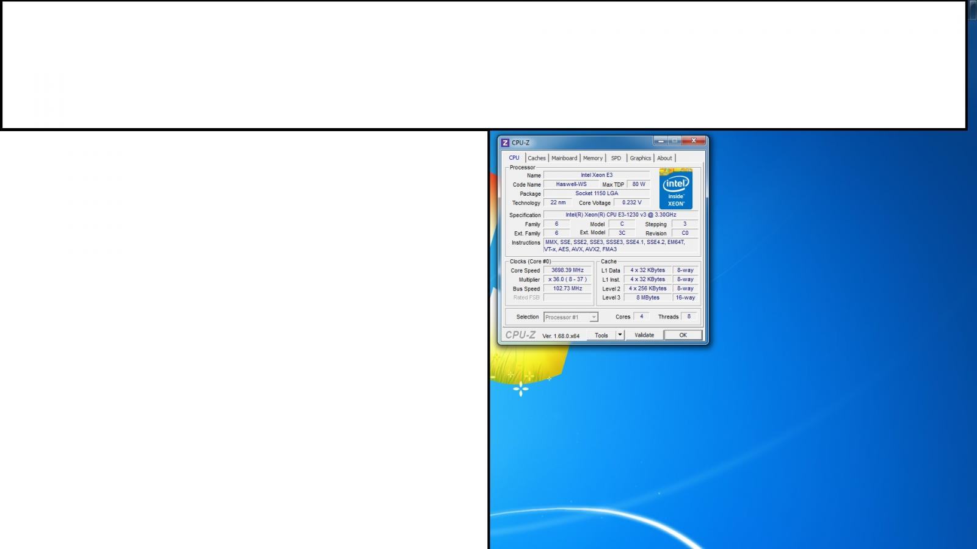Expand the Tools dropdown arrow

[620, 335]
